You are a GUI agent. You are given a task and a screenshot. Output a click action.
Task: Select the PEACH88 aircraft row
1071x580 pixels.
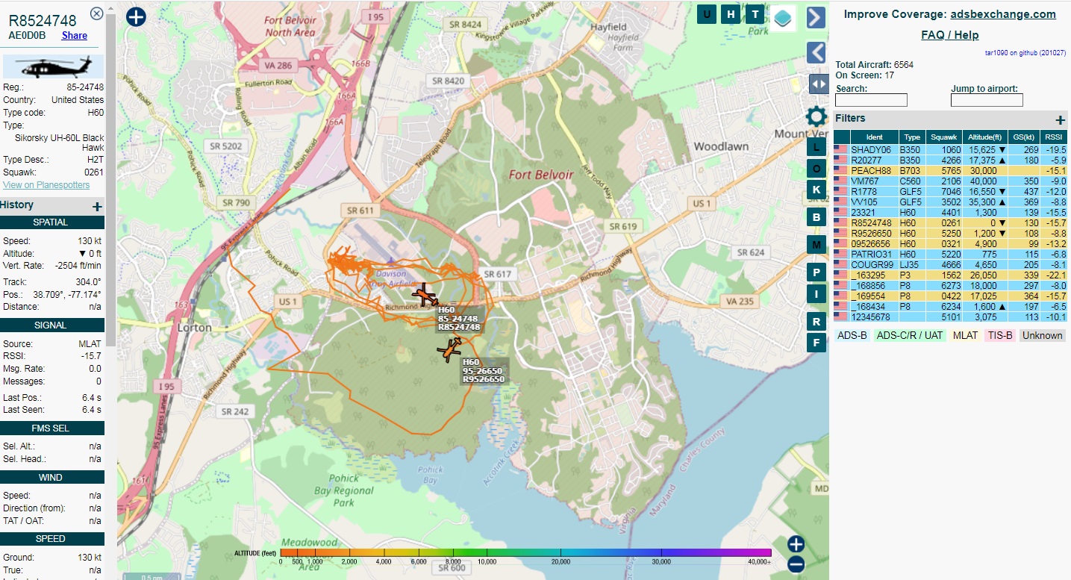point(950,171)
